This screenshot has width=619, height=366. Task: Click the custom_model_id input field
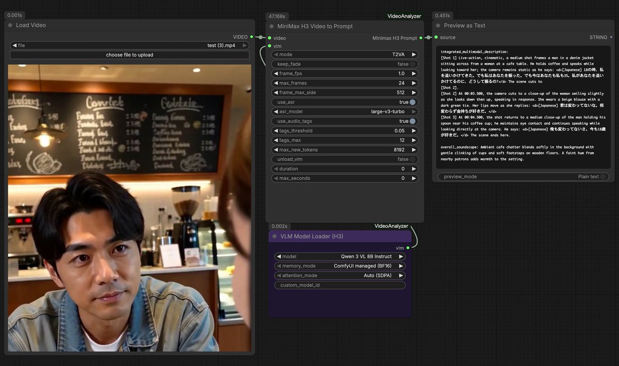(340, 285)
